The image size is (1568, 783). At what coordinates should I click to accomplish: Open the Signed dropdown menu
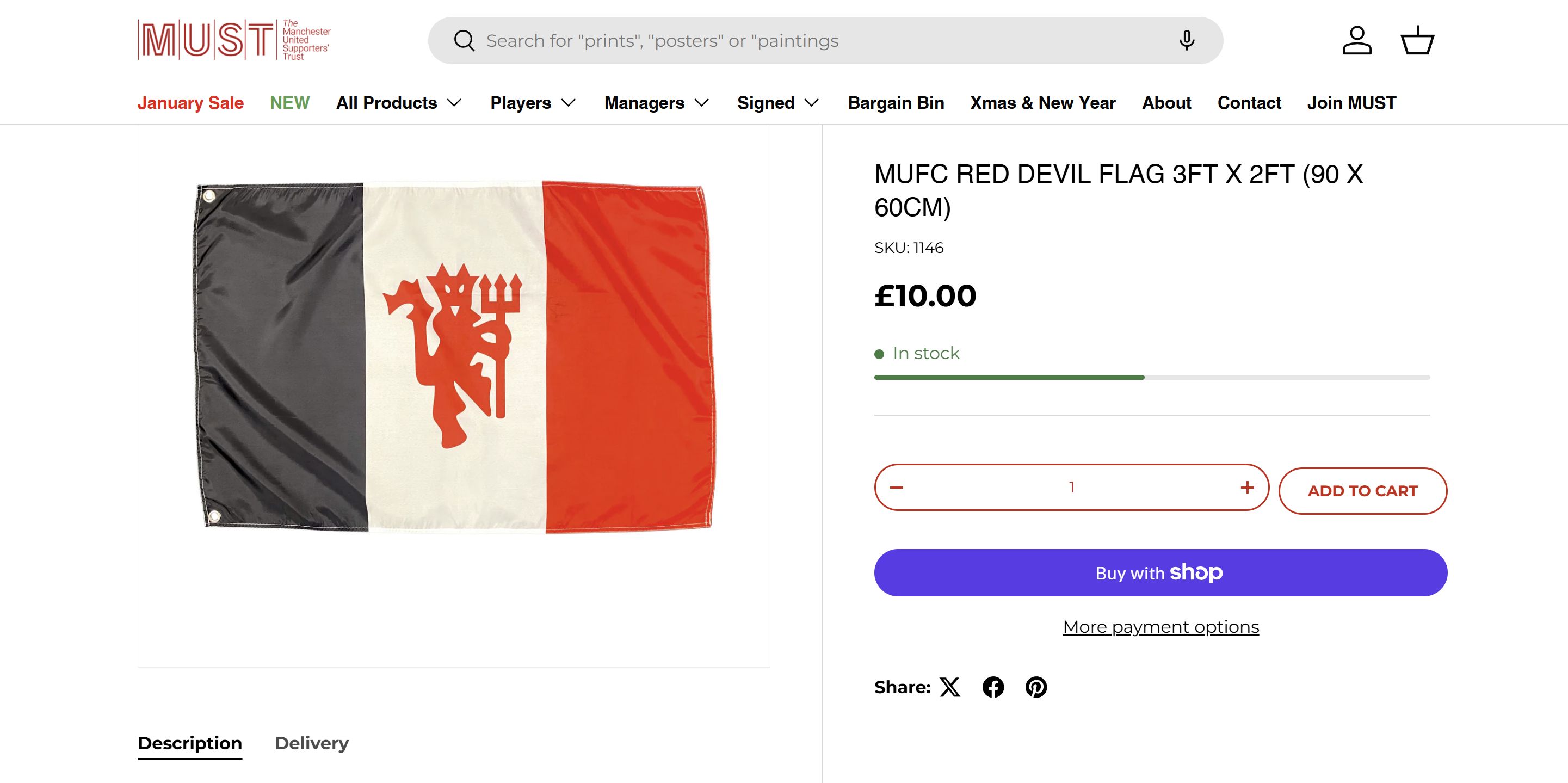777,103
